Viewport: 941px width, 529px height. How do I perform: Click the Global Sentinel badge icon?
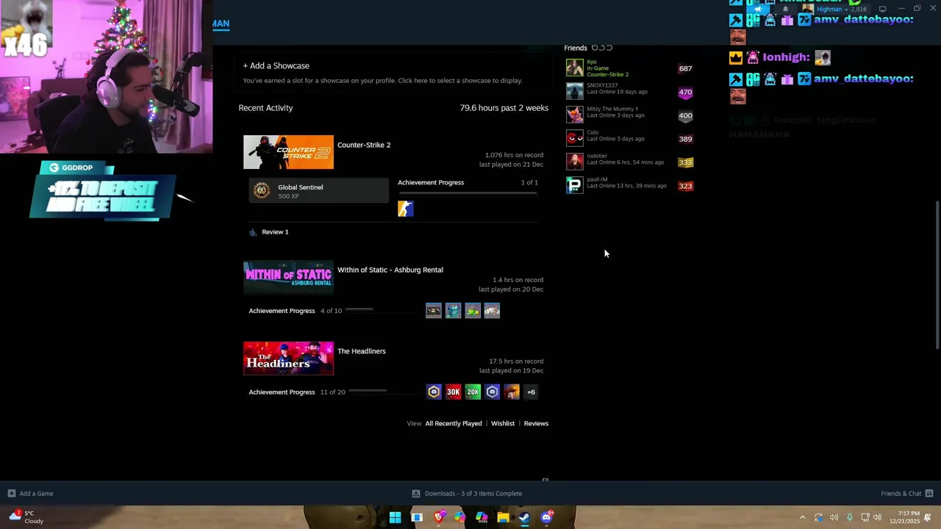262,191
